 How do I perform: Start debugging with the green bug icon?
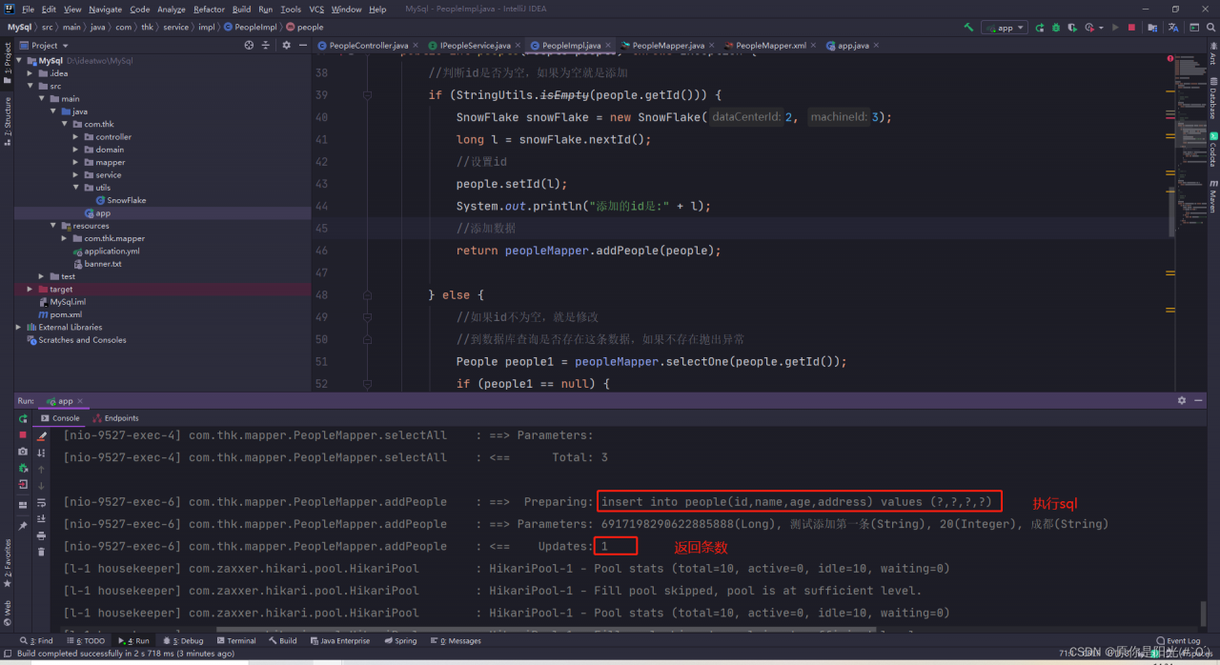[1056, 28]
